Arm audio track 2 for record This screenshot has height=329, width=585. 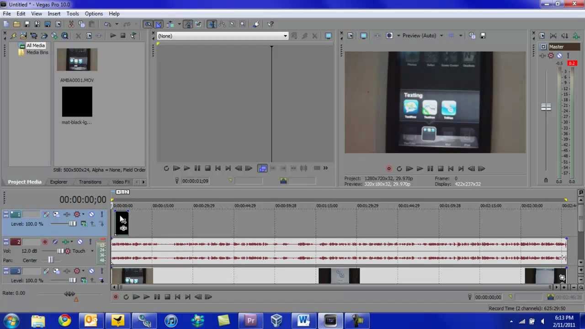coord(45,242)
